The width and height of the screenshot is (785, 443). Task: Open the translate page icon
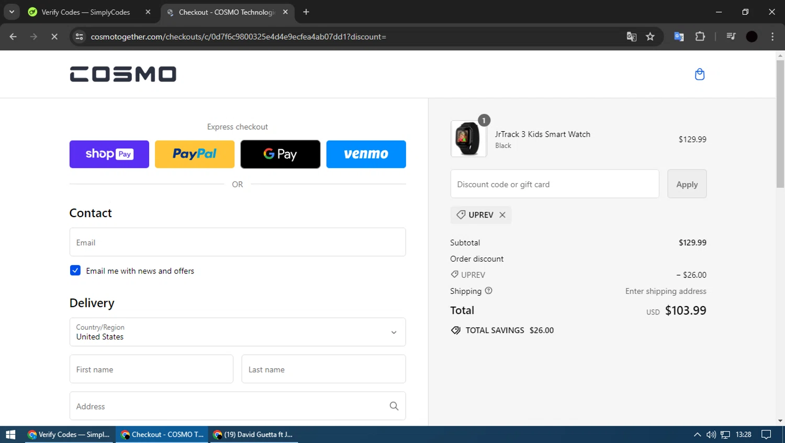[x=631, y=37]
